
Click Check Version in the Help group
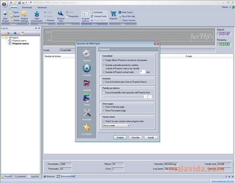(127, 20)
